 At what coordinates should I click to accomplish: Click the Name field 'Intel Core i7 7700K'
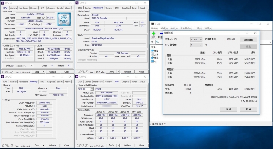tap(35, 14)
